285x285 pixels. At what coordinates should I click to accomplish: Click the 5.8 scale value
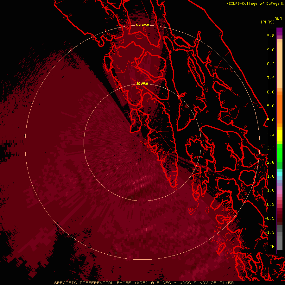pos(271,106)
